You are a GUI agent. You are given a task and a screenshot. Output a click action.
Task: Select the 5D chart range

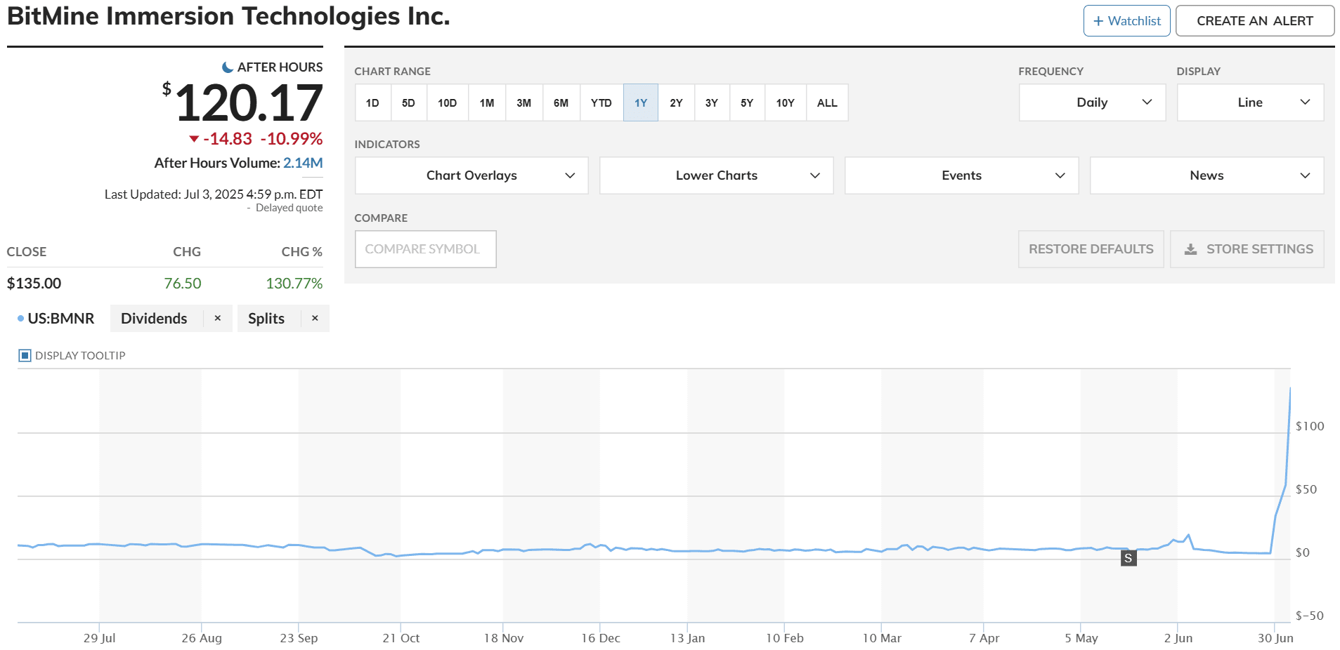[408, 102]
